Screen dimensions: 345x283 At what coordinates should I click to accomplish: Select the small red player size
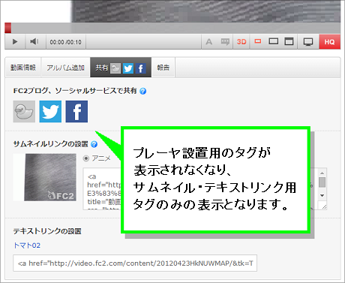pos(258,41)
